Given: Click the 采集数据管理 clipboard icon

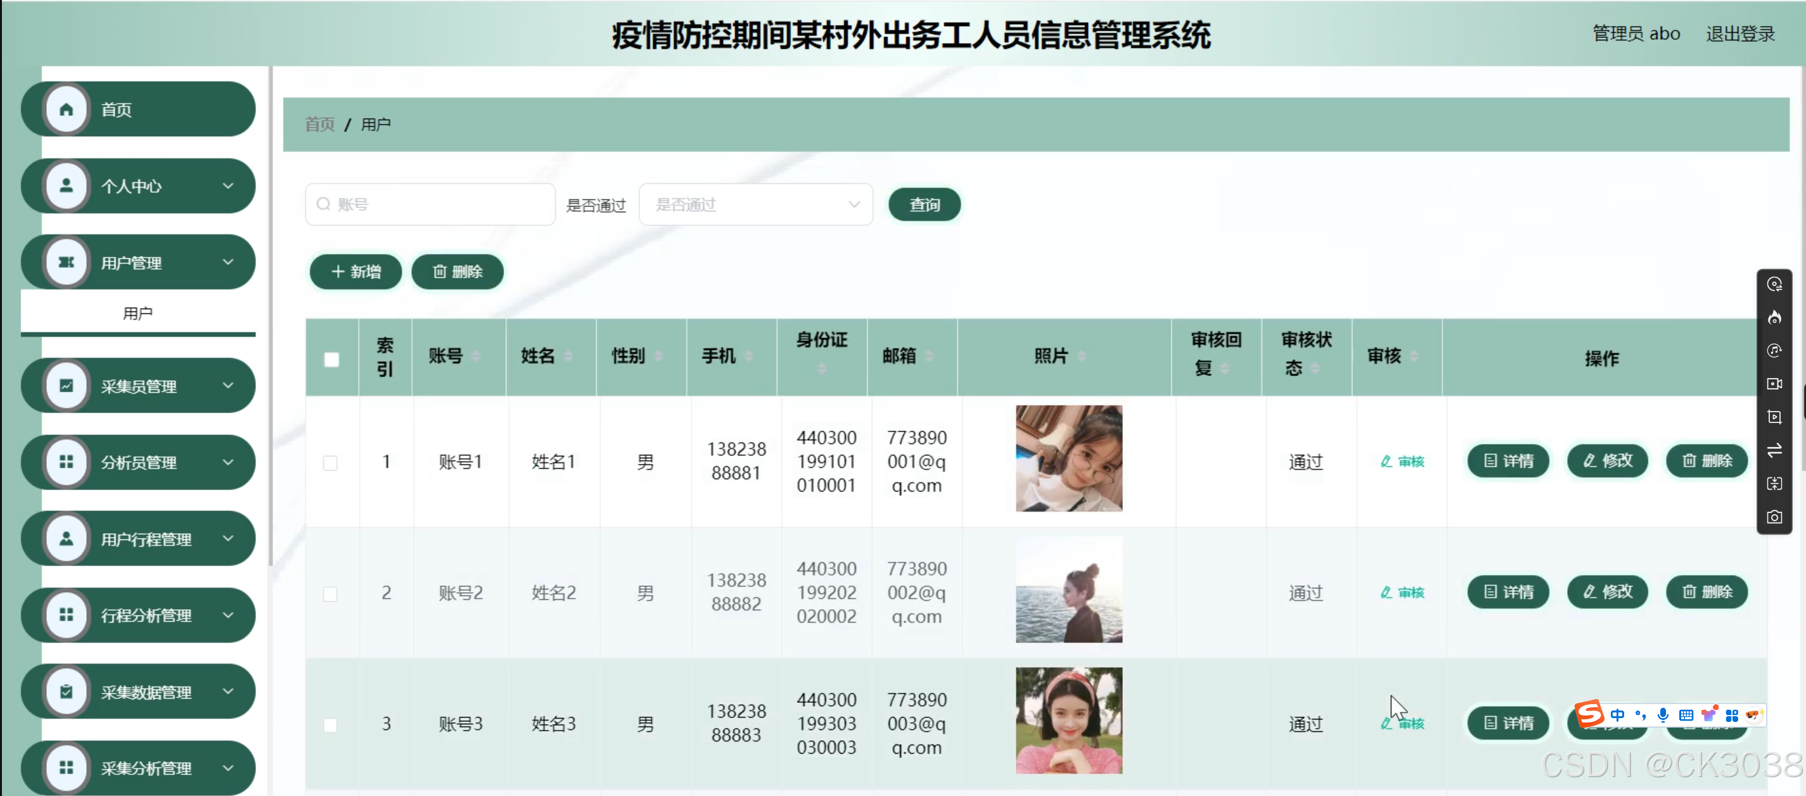Looking at the screenshot, I should pyautogui.click(x=66, y=692).
